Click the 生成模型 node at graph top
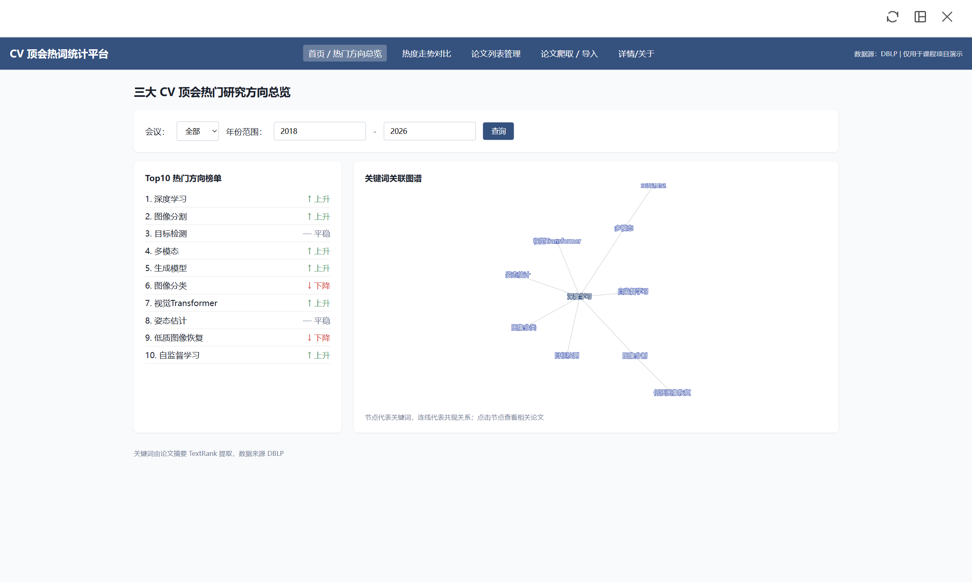The width and height of the screenshot is (972, 582). (653, 185)
